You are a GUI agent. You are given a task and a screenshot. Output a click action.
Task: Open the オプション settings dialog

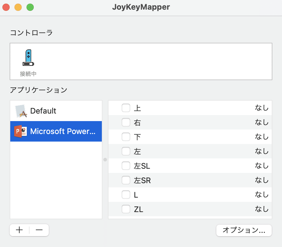point(244,230)
